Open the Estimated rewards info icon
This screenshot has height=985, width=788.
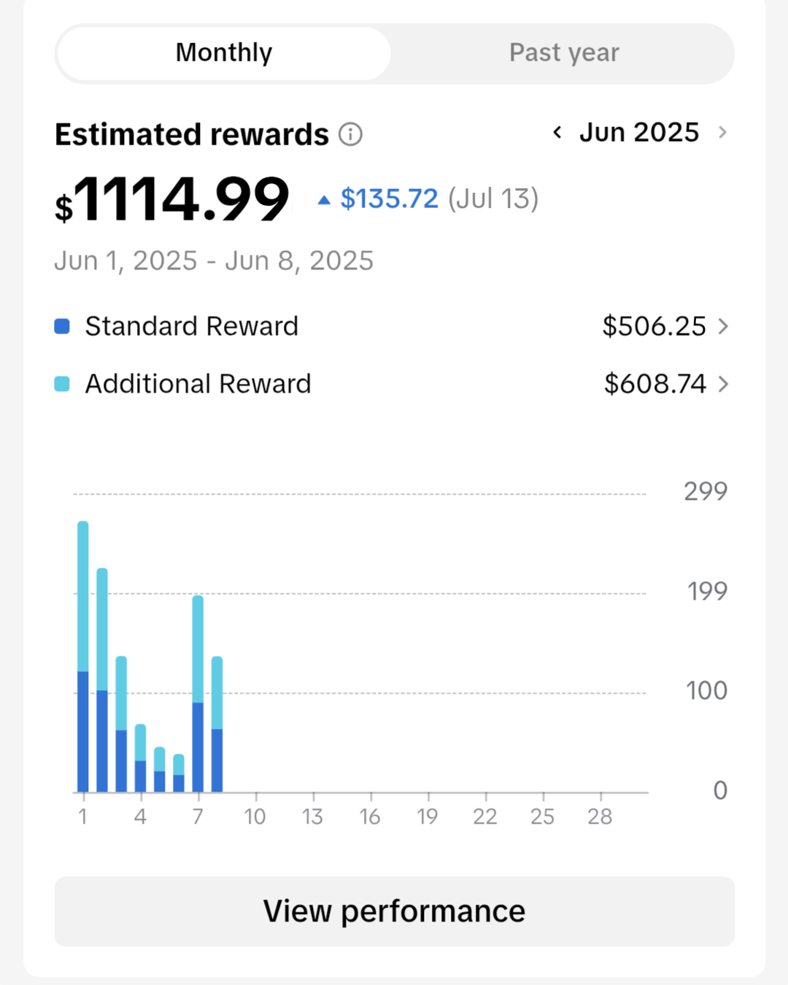[x=350, y=135]
